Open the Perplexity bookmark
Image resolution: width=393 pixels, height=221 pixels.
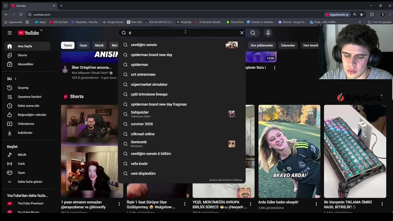click(184, 22)
